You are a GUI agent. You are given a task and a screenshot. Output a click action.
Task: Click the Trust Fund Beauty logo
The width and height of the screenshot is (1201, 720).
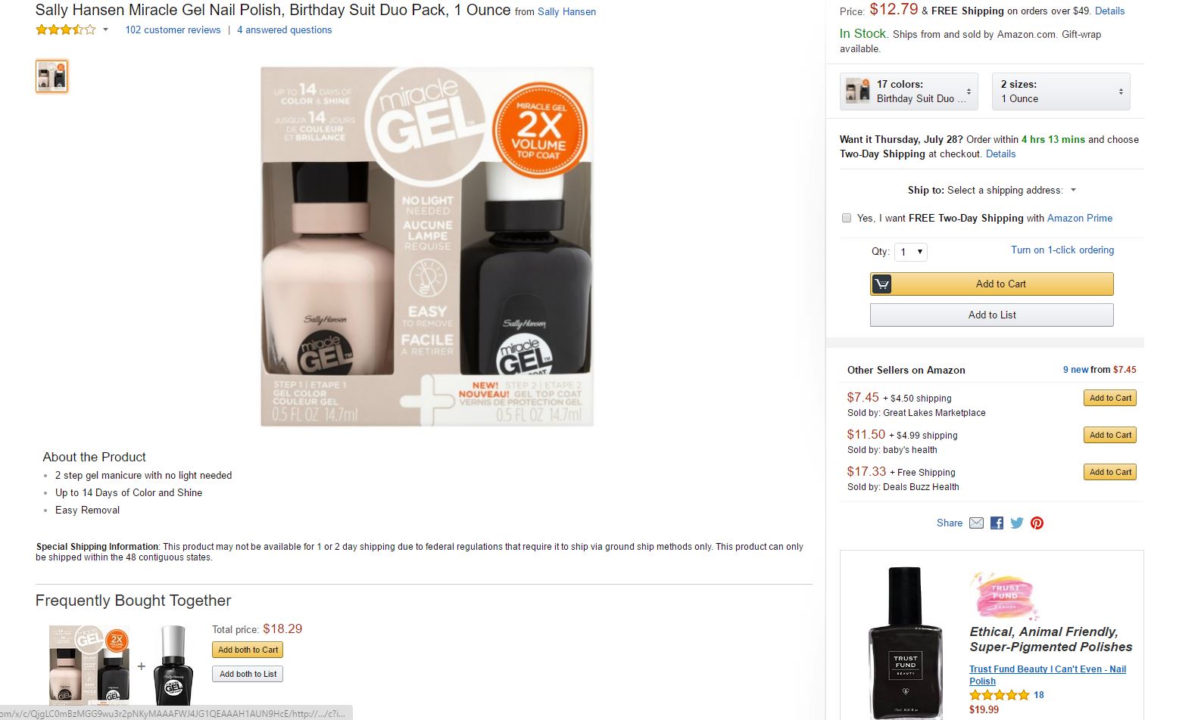tap(1004, 596)
